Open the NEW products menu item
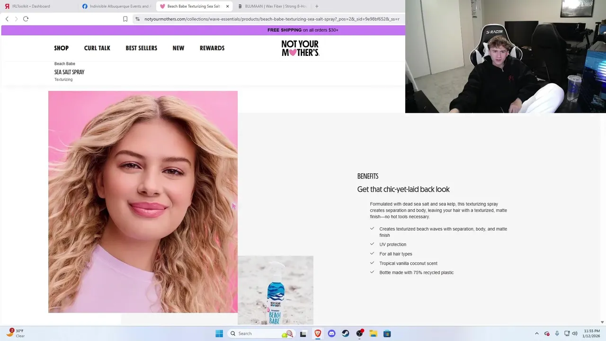Viewport: 606px width, 341px height. click(178, 48)
